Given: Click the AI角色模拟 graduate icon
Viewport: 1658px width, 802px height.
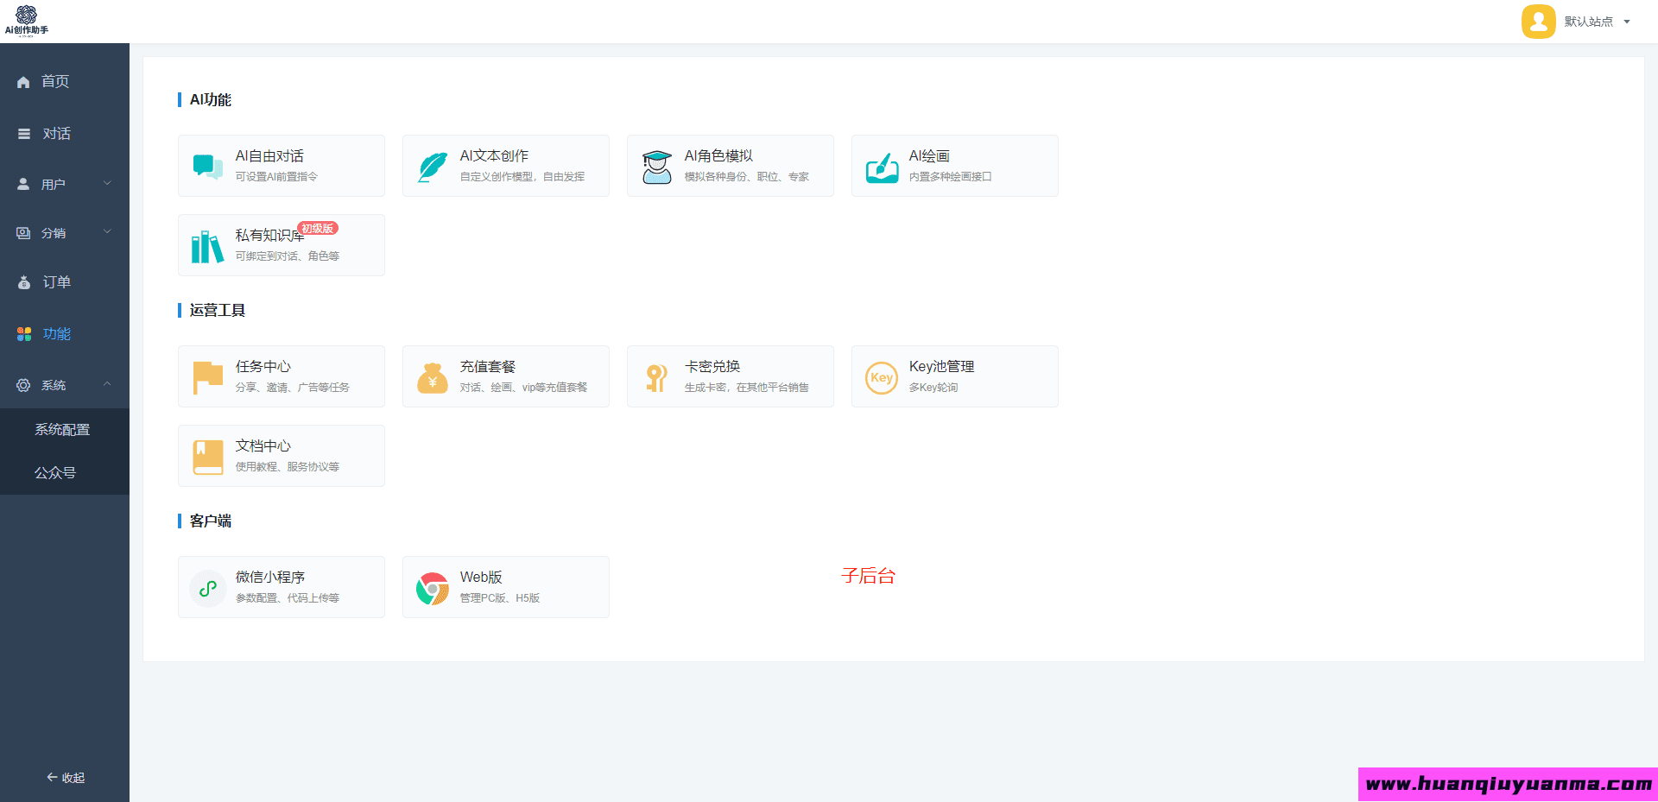Looking at the screenshot, I should [657, 167].
